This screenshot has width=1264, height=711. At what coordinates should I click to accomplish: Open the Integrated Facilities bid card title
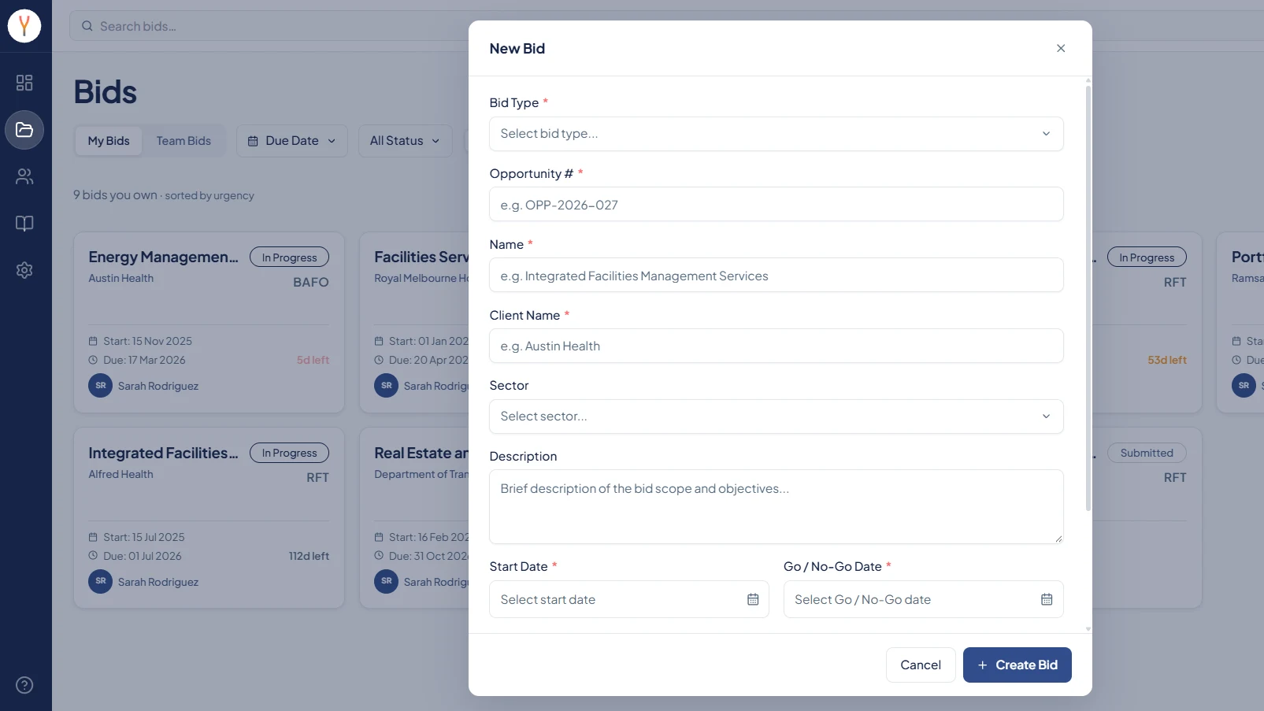(x=163, y=453)
